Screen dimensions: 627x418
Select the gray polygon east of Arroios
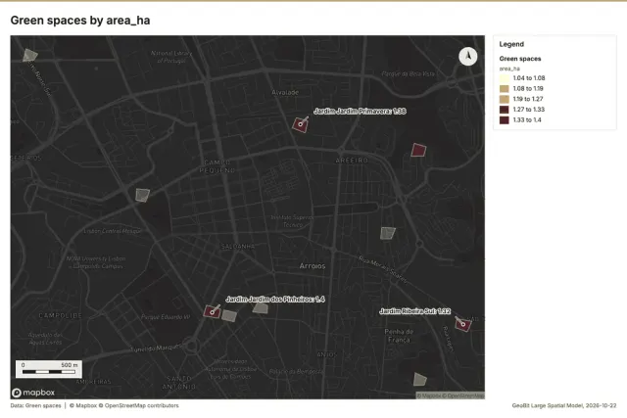pos(388,233)
